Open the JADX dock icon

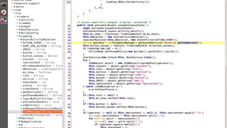[4, 20]
